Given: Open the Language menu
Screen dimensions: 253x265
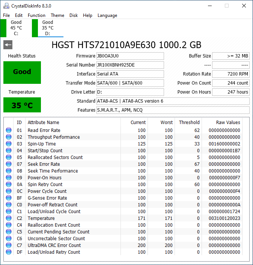Looking at the screenshot, I should (107, 15).
